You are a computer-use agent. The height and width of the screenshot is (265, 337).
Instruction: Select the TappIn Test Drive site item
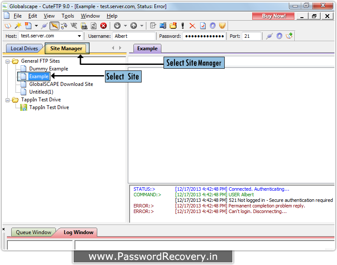[x=49, y=107]
